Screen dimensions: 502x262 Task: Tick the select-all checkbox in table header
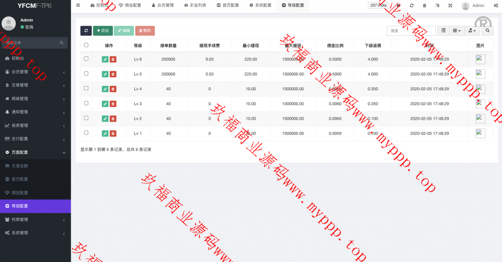coord(86,45)
